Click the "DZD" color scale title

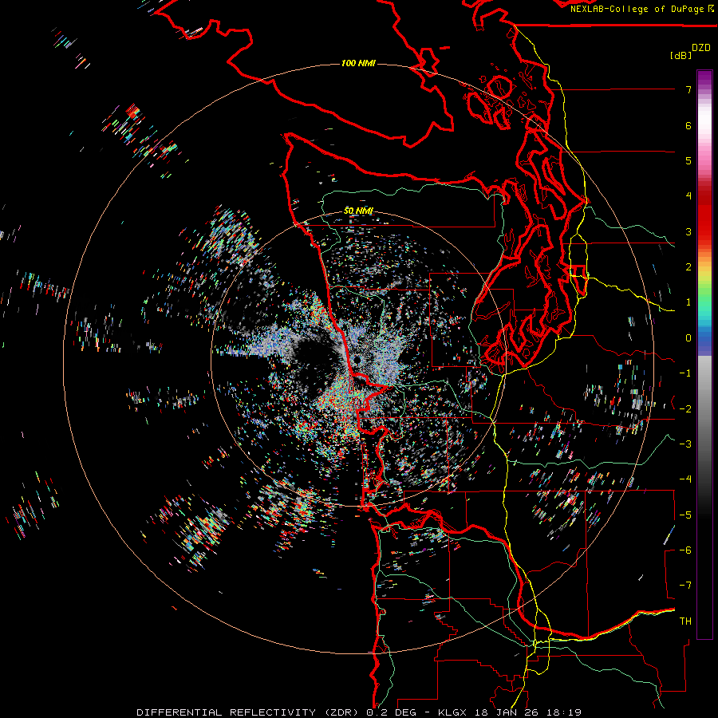coord(701,48)
